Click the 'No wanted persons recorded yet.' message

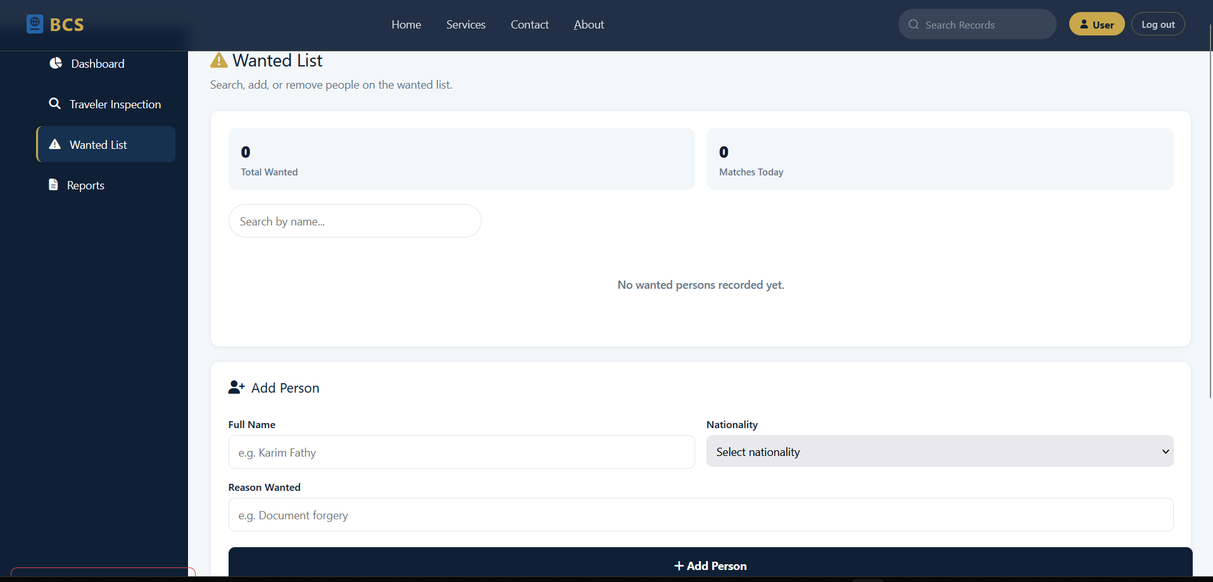click(x=701, y=285)
